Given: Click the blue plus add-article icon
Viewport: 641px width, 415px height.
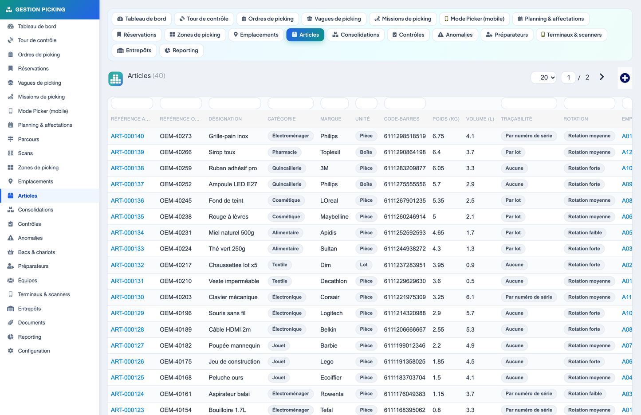Looking at the screenshot, I should 625,78.
